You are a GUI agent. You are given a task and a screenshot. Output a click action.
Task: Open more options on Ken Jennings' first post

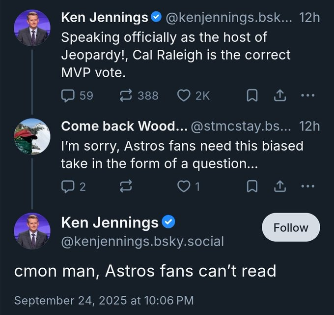(x=308, y=95)
